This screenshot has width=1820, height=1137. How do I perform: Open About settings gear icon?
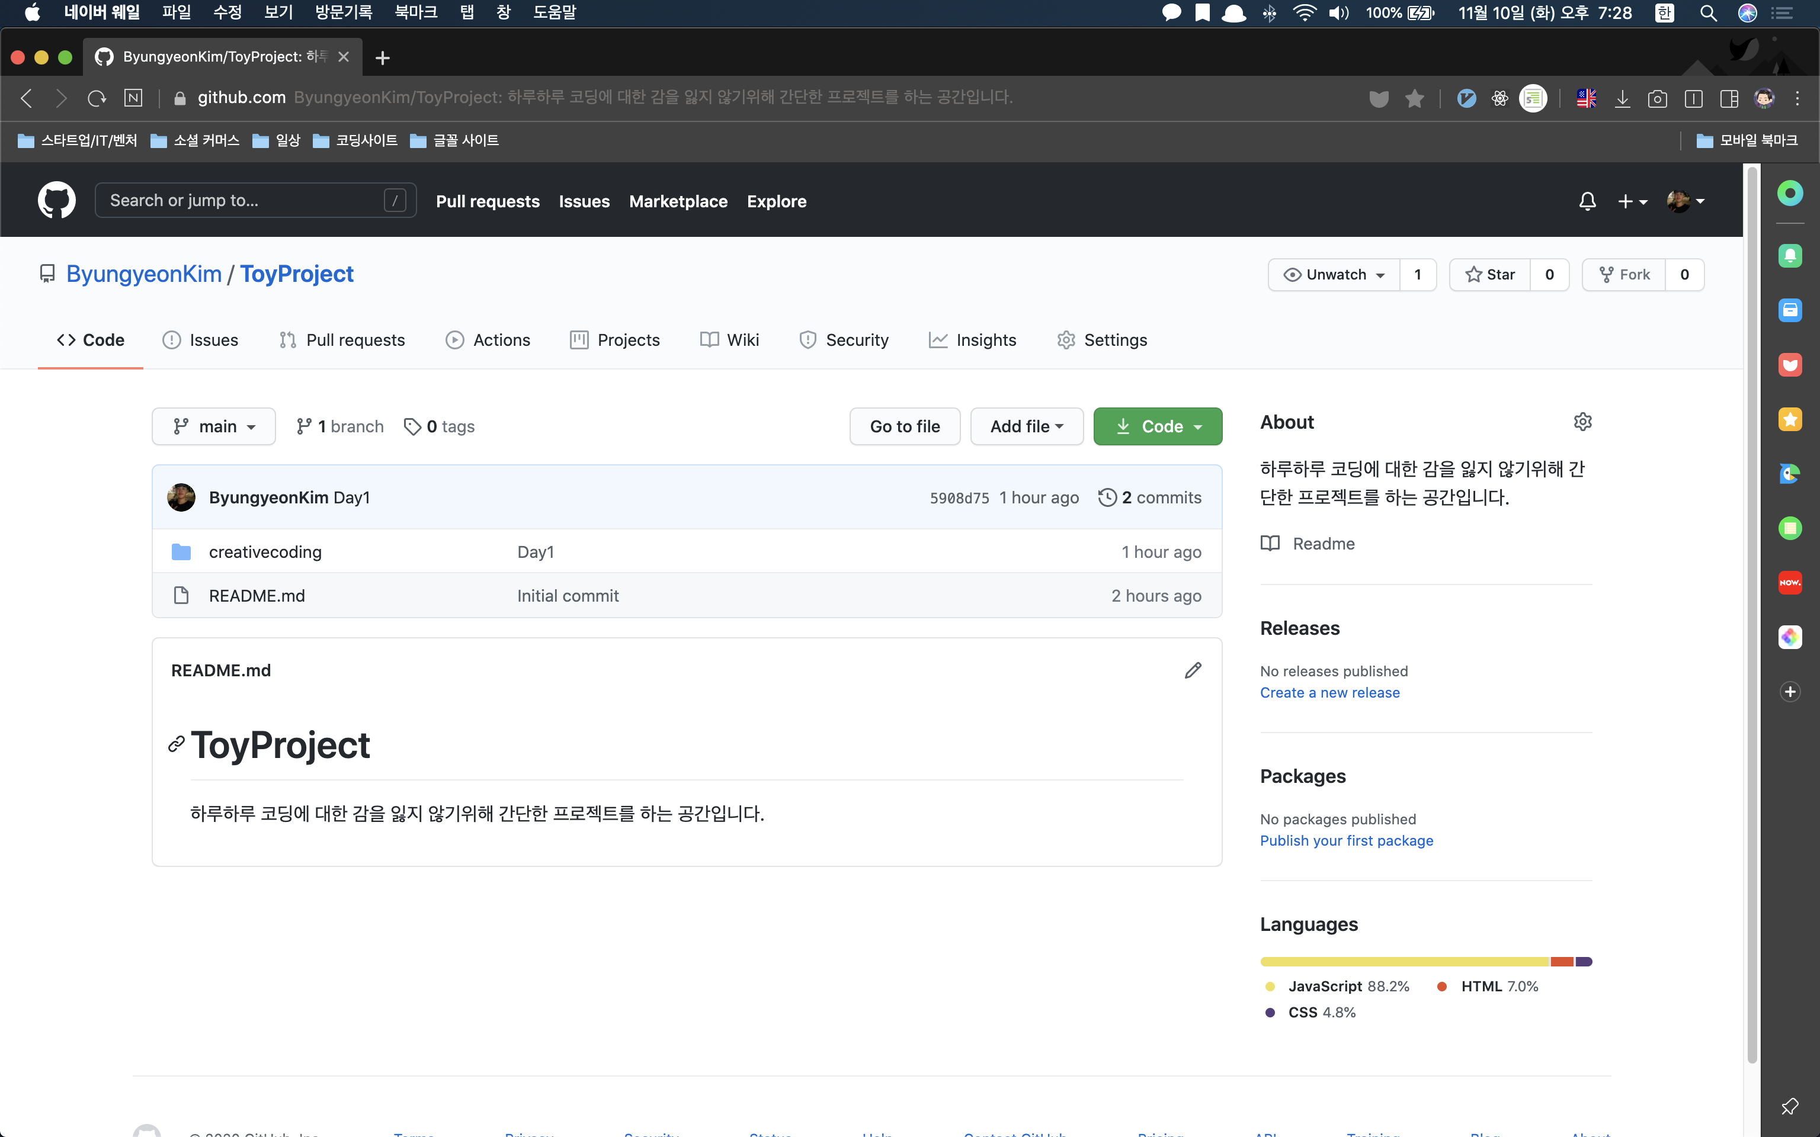(1582, 422)
